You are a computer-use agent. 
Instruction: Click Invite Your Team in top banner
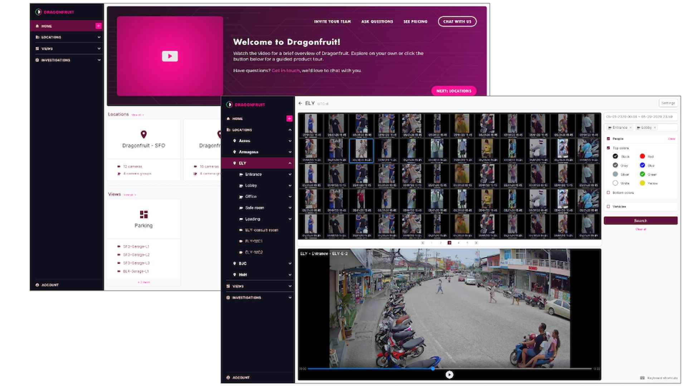point(332,21)
